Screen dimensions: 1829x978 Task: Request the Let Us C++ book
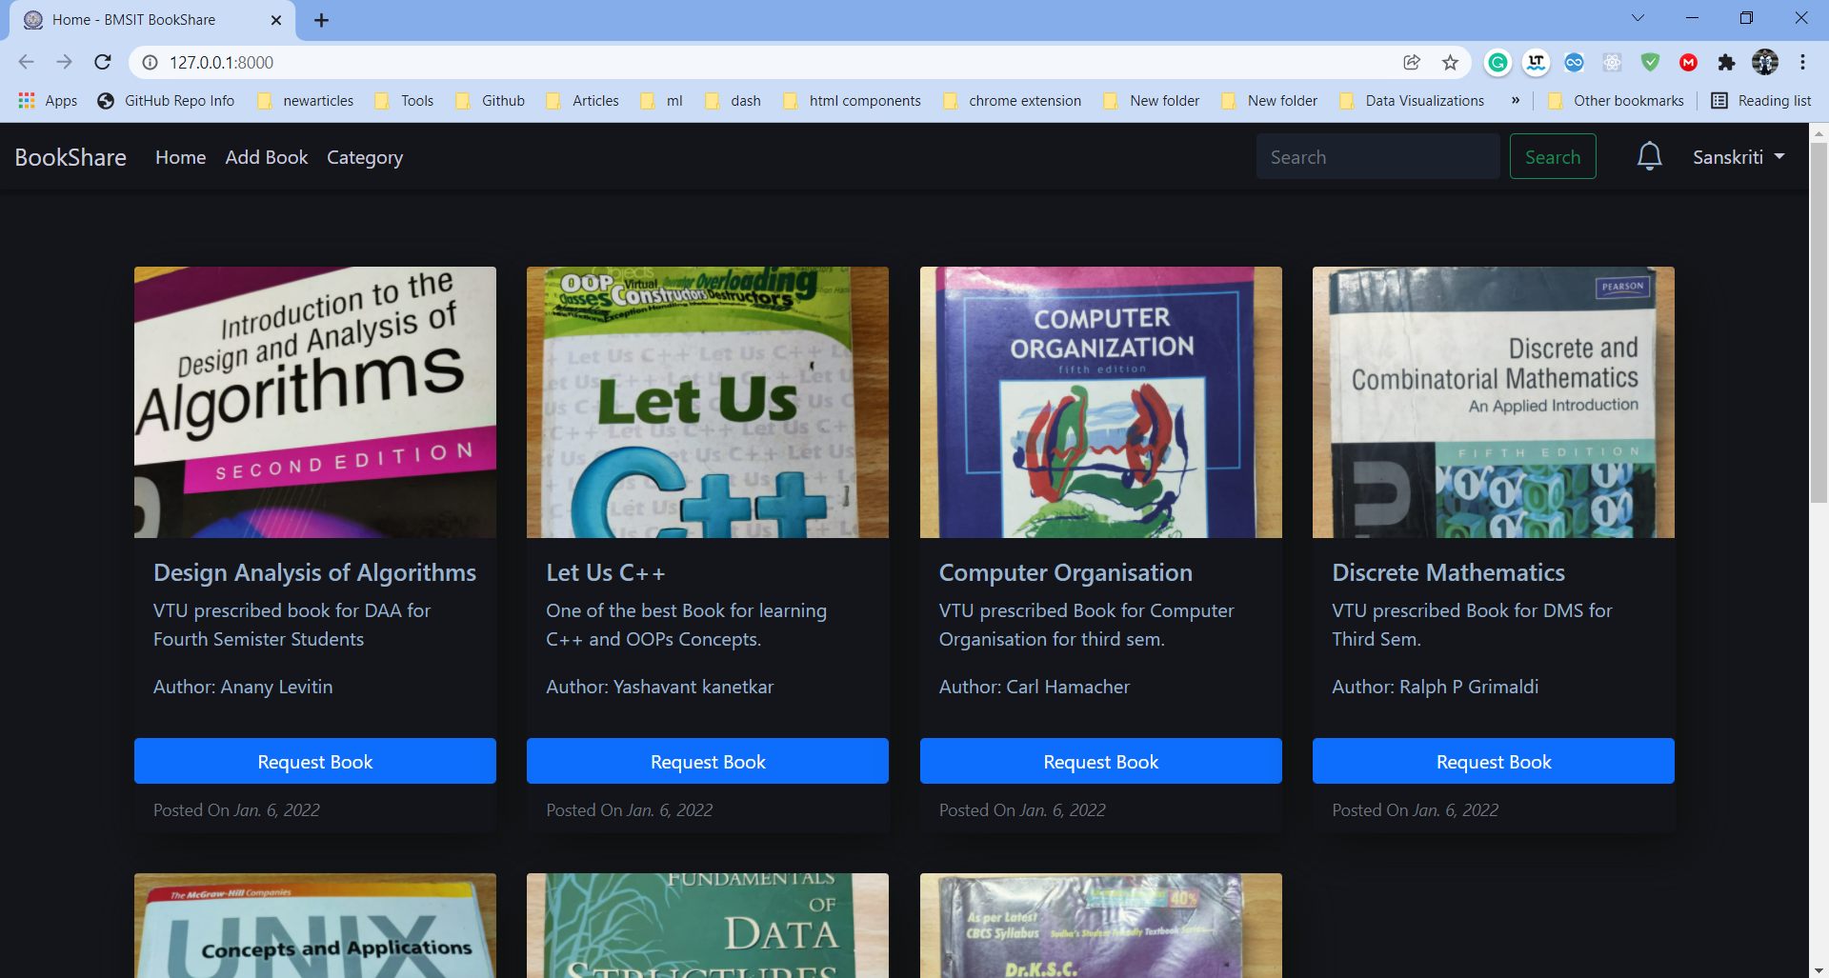[708, 761]
